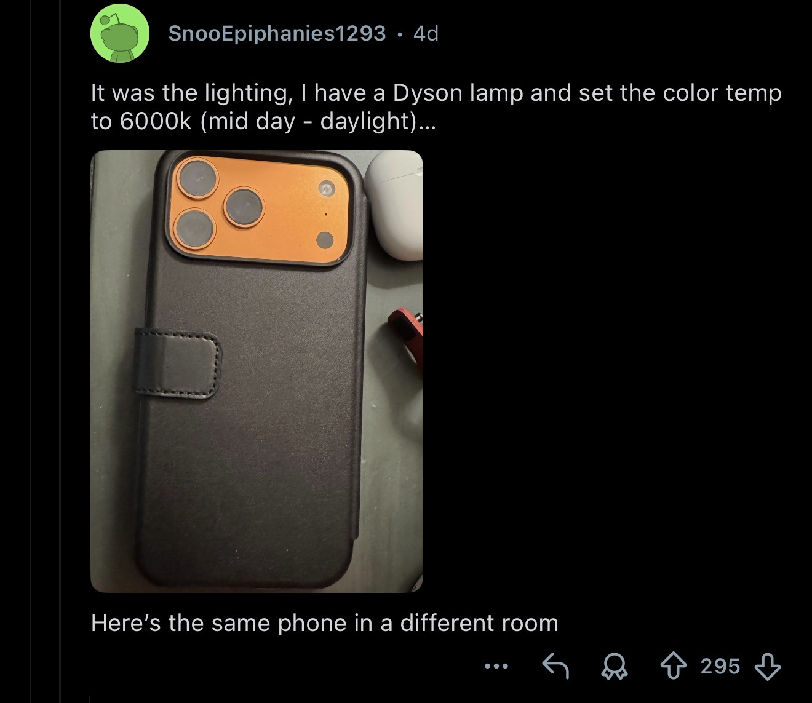Visit the SnooEpiphanies1293 user profile link
This screenshot has width=812, height=703.
point(277,33)
